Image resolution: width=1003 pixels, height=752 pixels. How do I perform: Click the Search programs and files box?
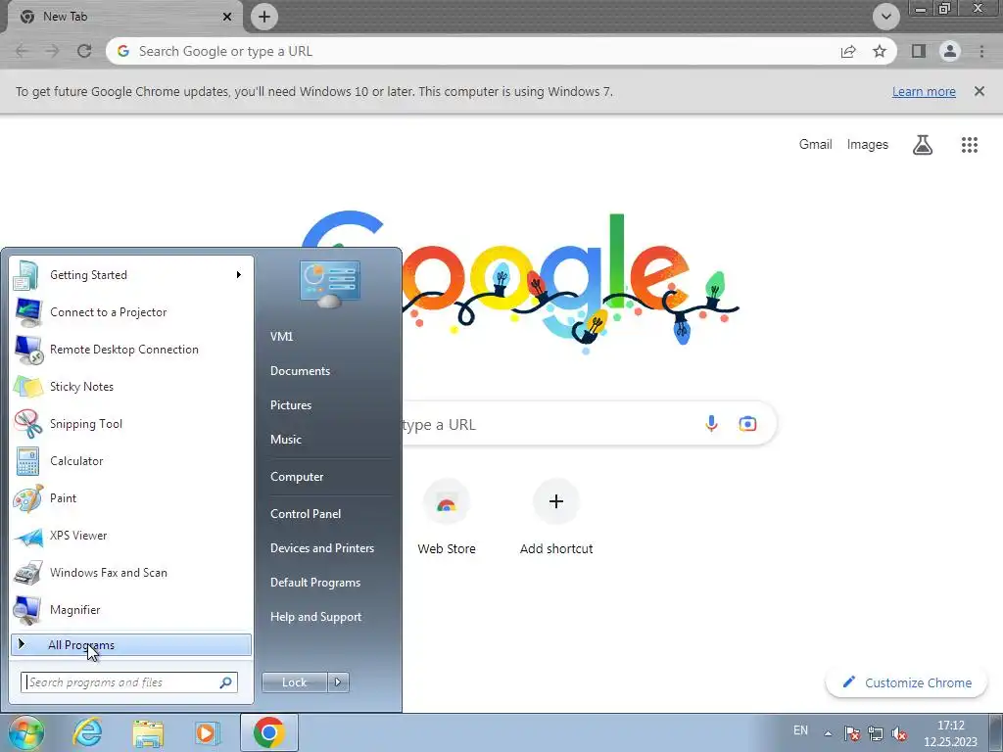pos(129,682)
